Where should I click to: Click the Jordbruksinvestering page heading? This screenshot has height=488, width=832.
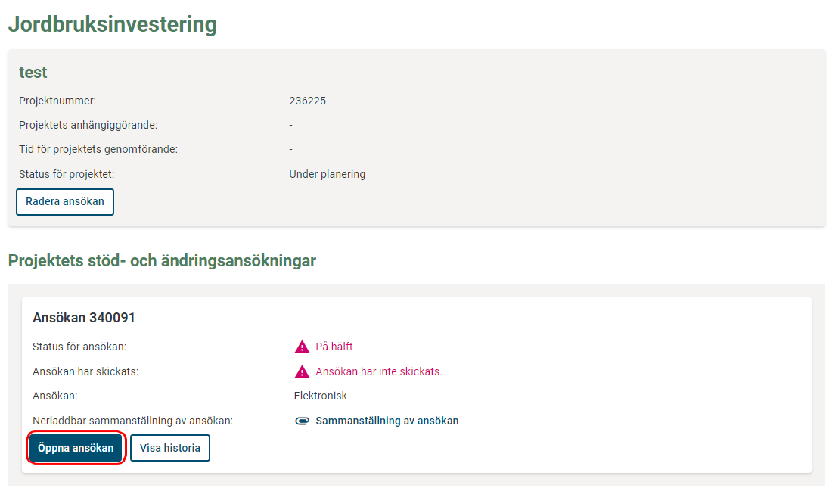tap(113, 24)
